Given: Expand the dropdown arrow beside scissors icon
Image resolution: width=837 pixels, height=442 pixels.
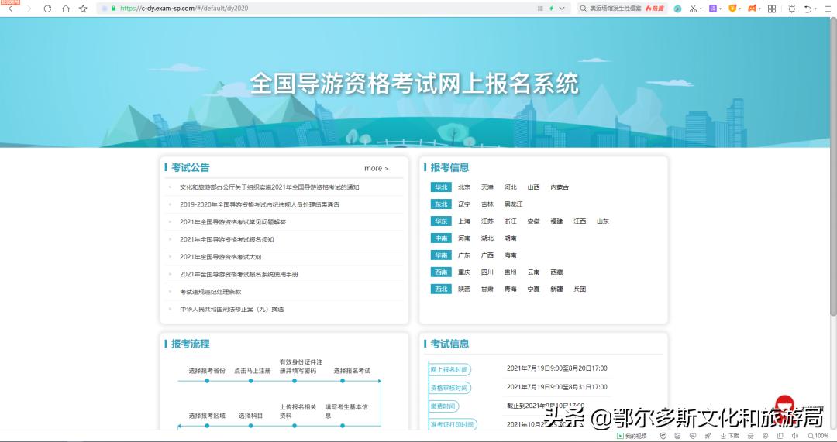Looking at the screenshot, I should [701, 9].
